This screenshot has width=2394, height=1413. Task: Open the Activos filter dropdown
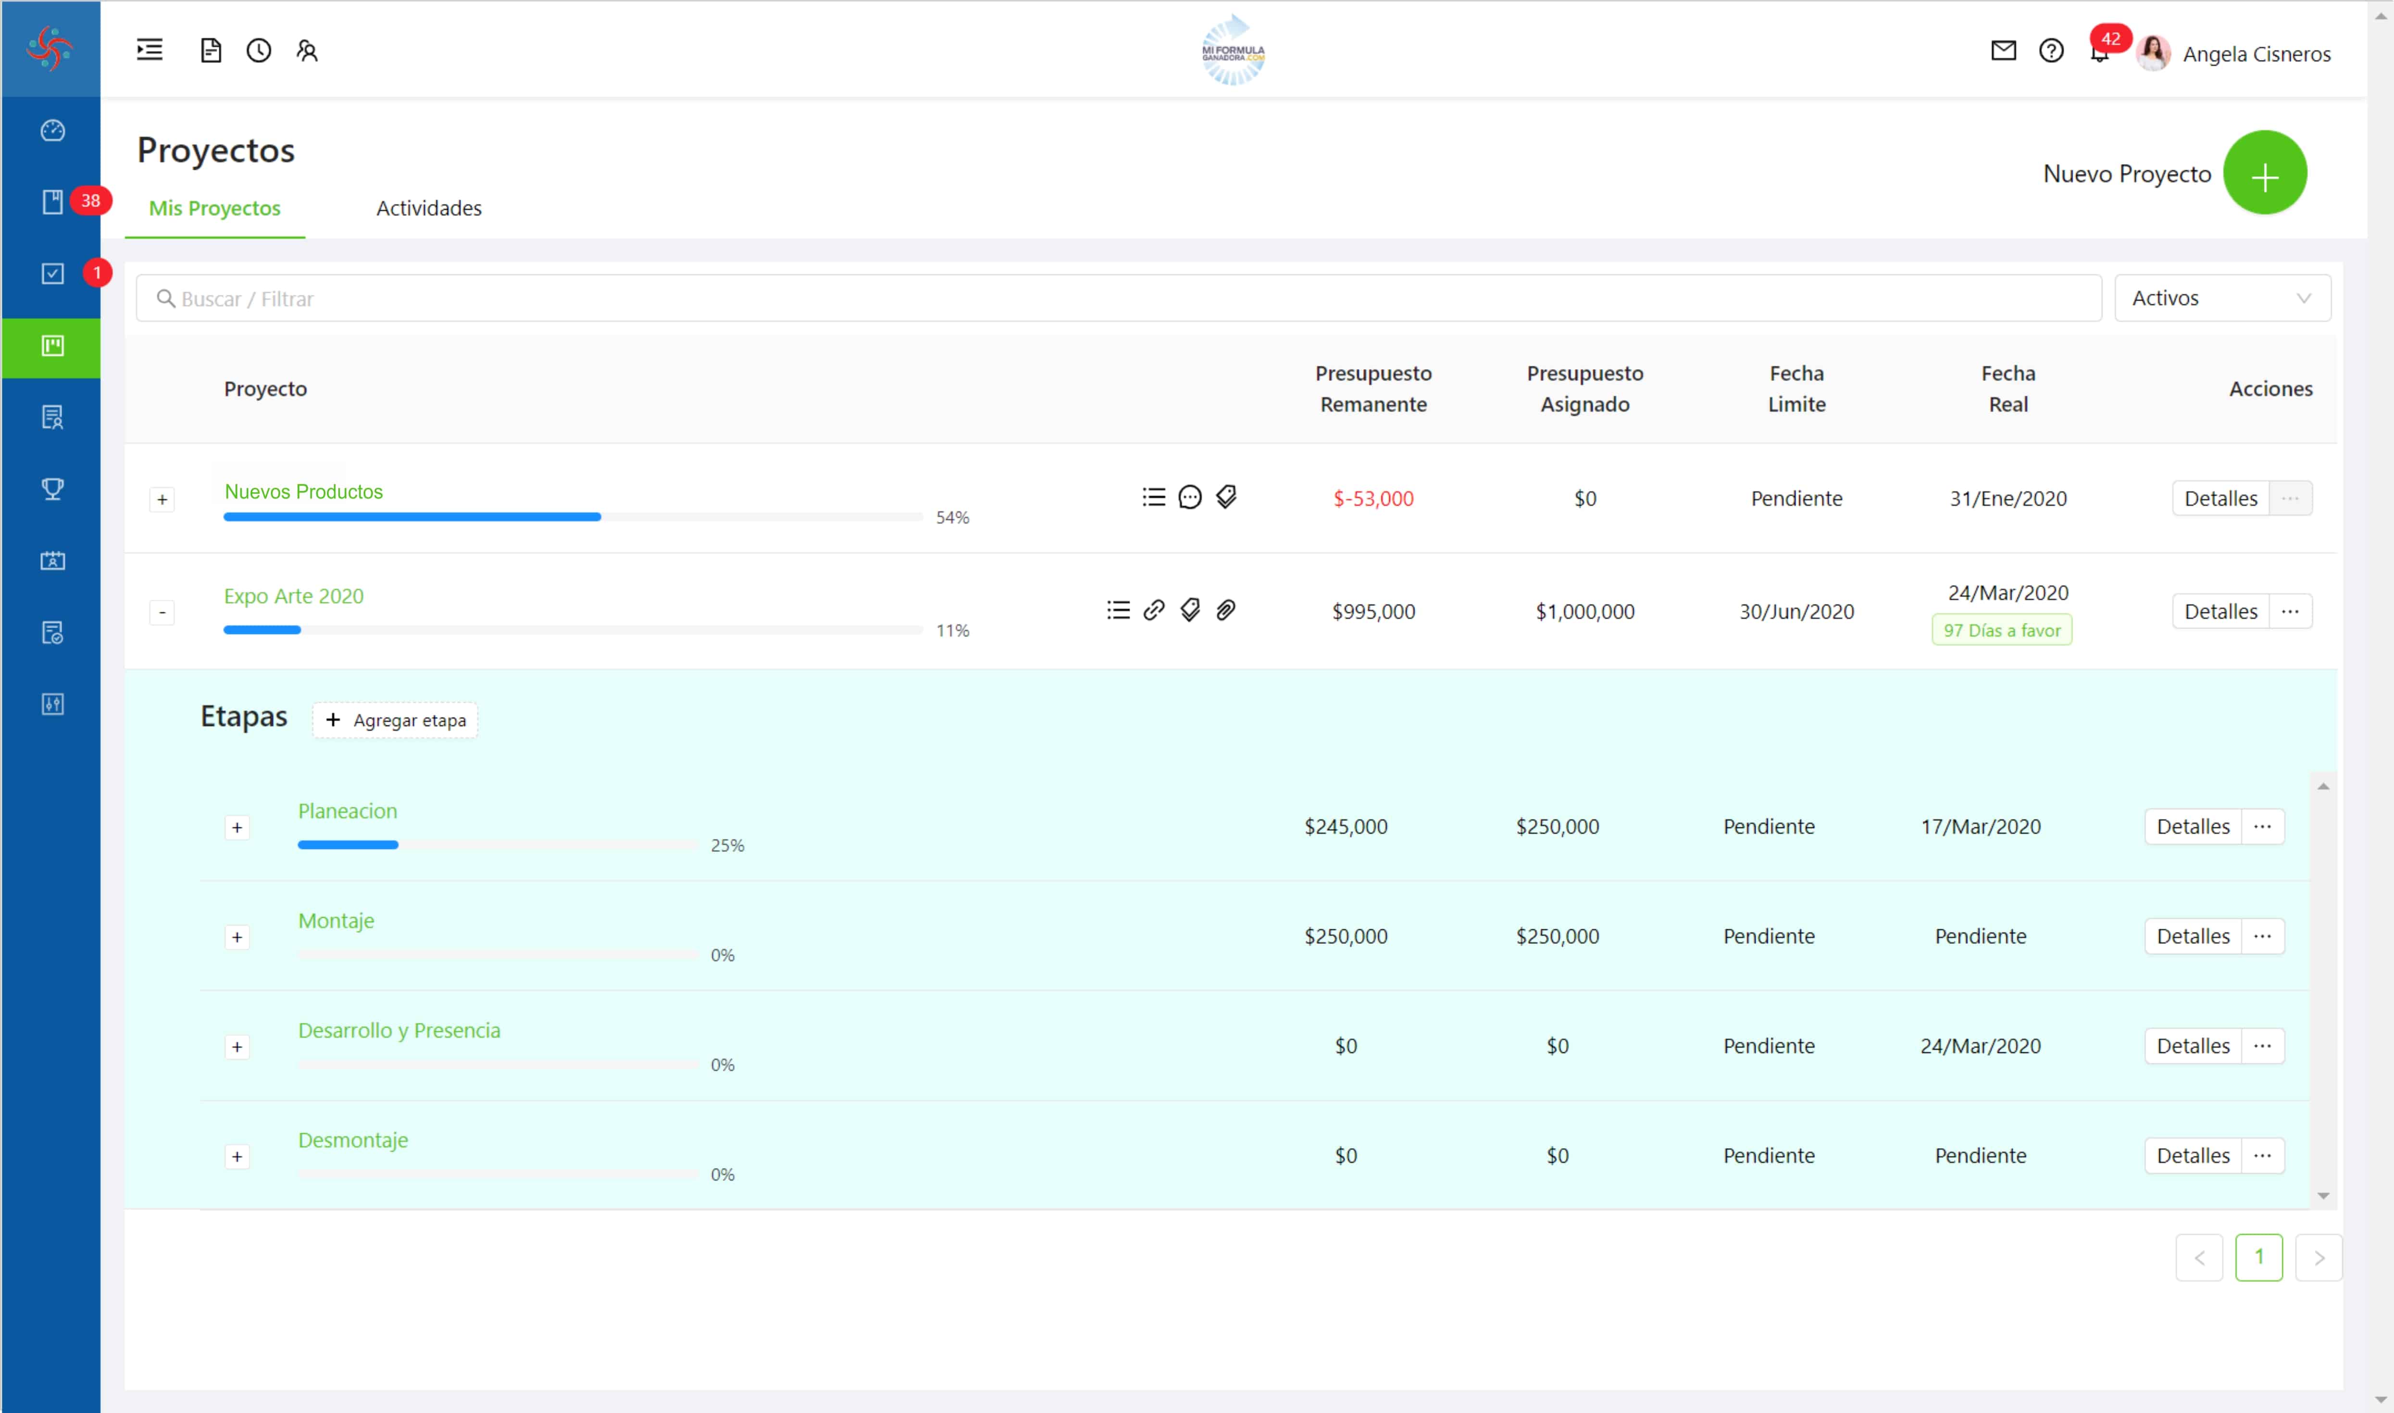[2222, 298]
